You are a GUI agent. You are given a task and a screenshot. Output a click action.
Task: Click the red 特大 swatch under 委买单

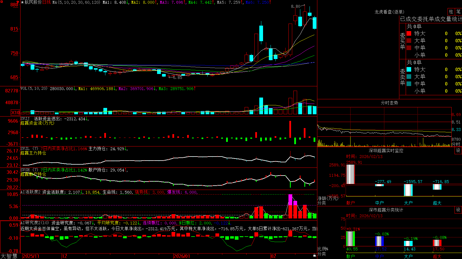(409, 33)
